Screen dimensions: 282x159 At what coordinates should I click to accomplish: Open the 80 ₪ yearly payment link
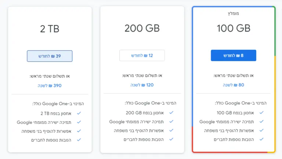coord(234,85)
